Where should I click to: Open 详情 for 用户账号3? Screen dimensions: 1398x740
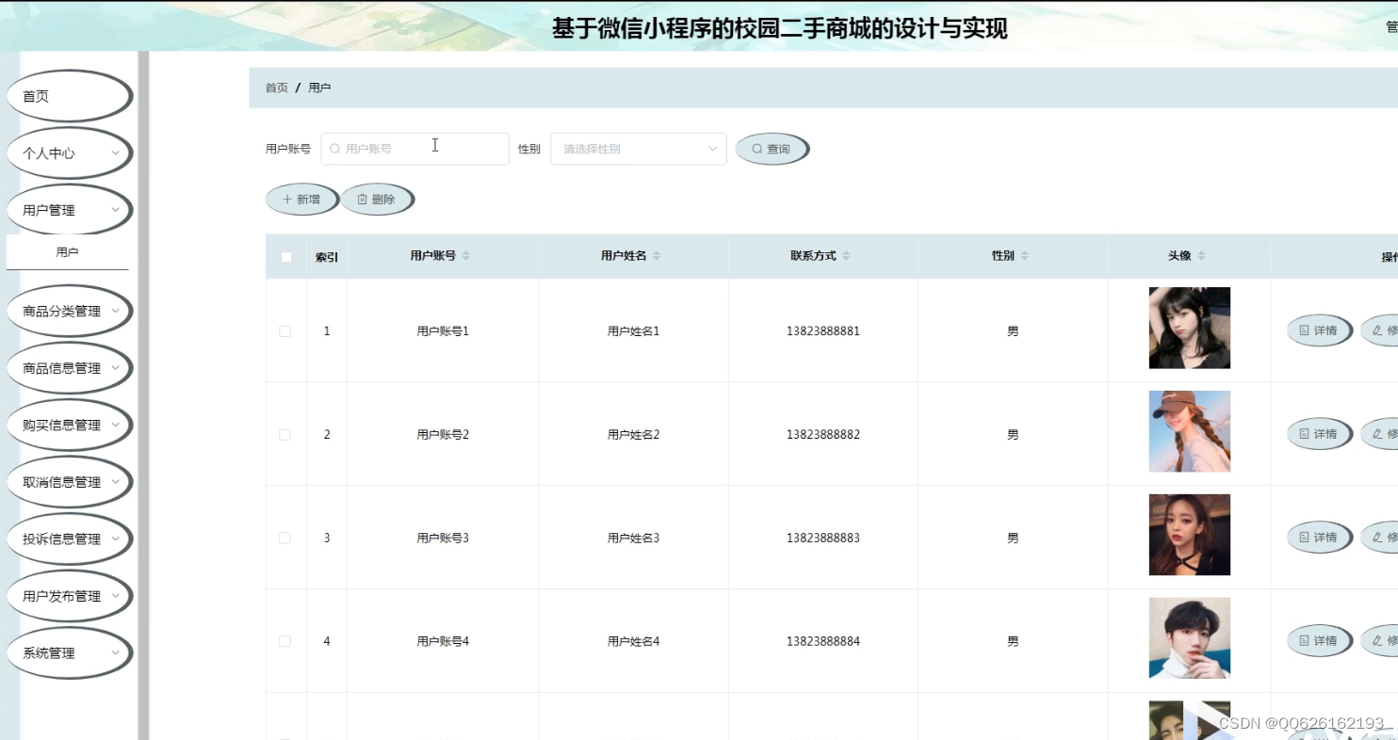coord(1320,538)
